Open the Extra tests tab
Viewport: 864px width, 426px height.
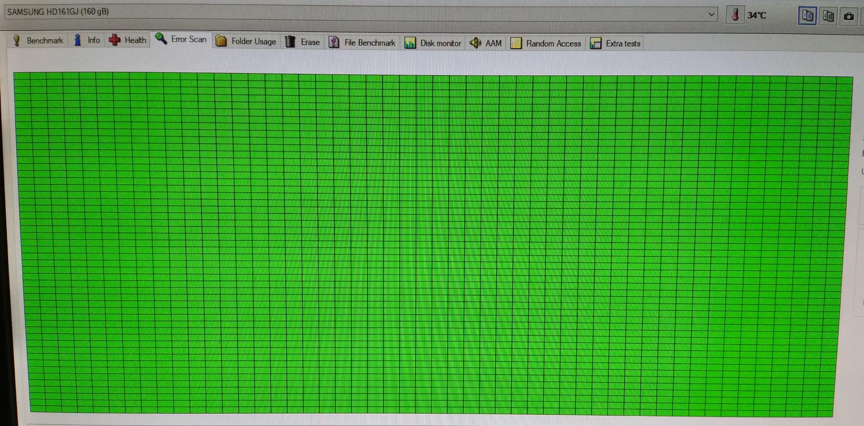[x=616, y=43]
